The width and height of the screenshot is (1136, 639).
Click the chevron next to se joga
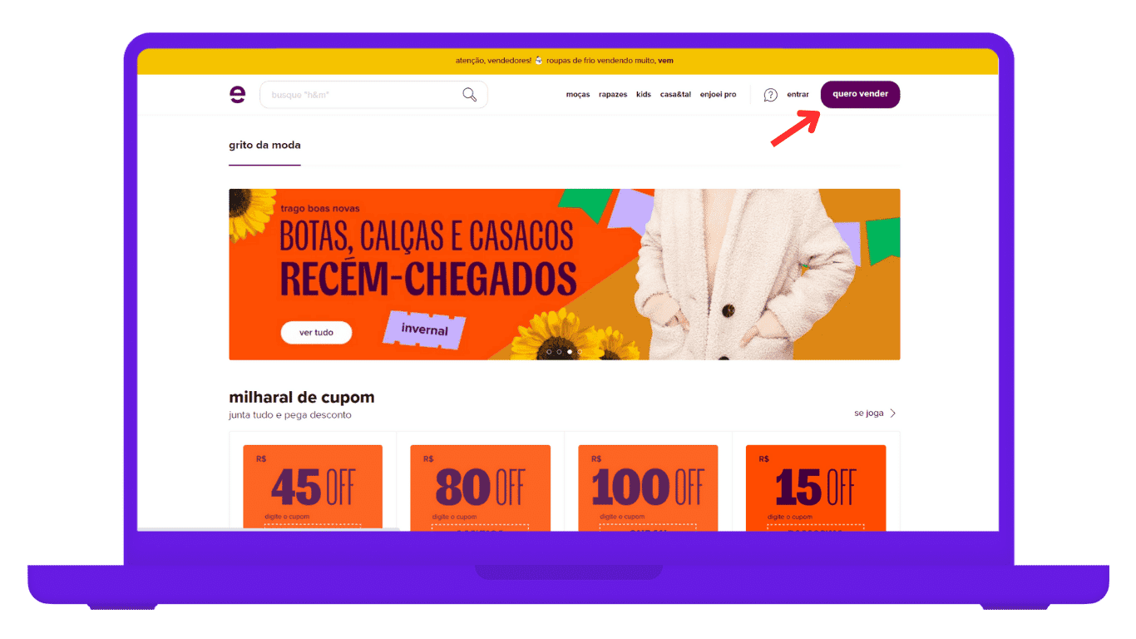893,413
